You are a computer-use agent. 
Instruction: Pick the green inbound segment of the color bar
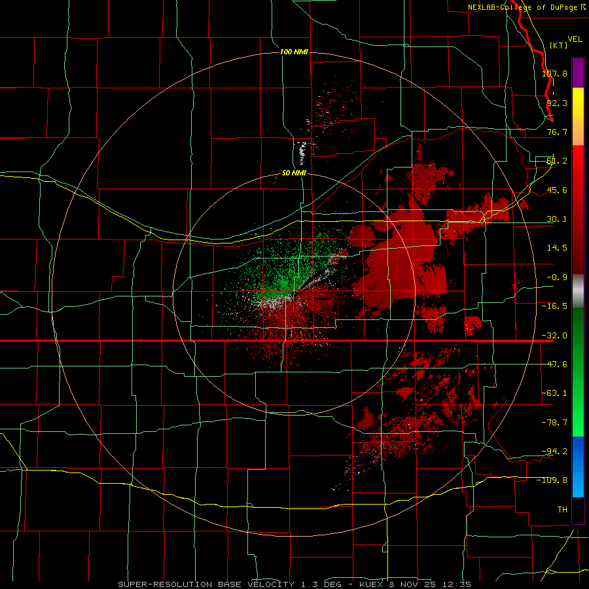tap(578, 372)
